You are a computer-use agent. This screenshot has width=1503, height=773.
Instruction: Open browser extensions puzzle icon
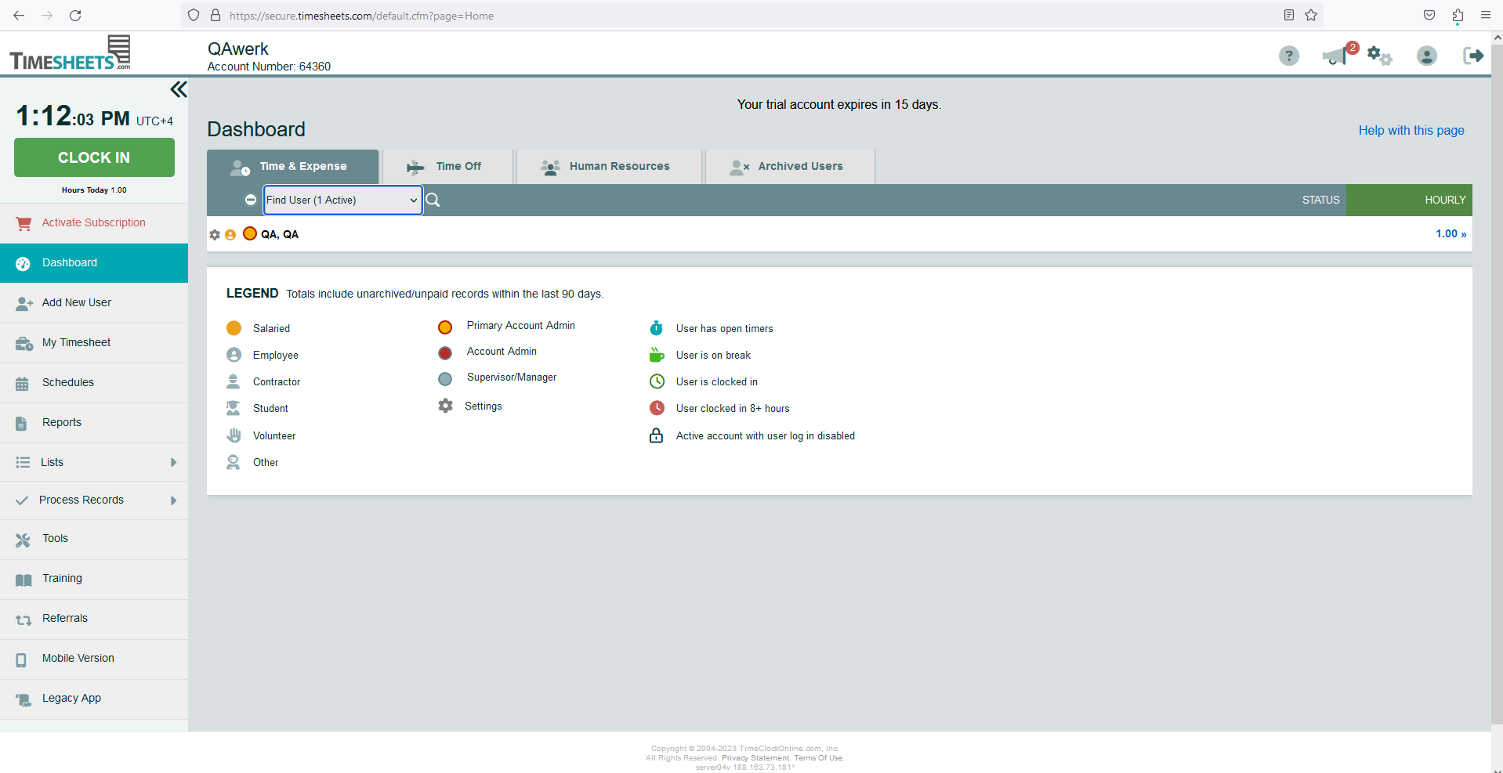coord(1458,15)
